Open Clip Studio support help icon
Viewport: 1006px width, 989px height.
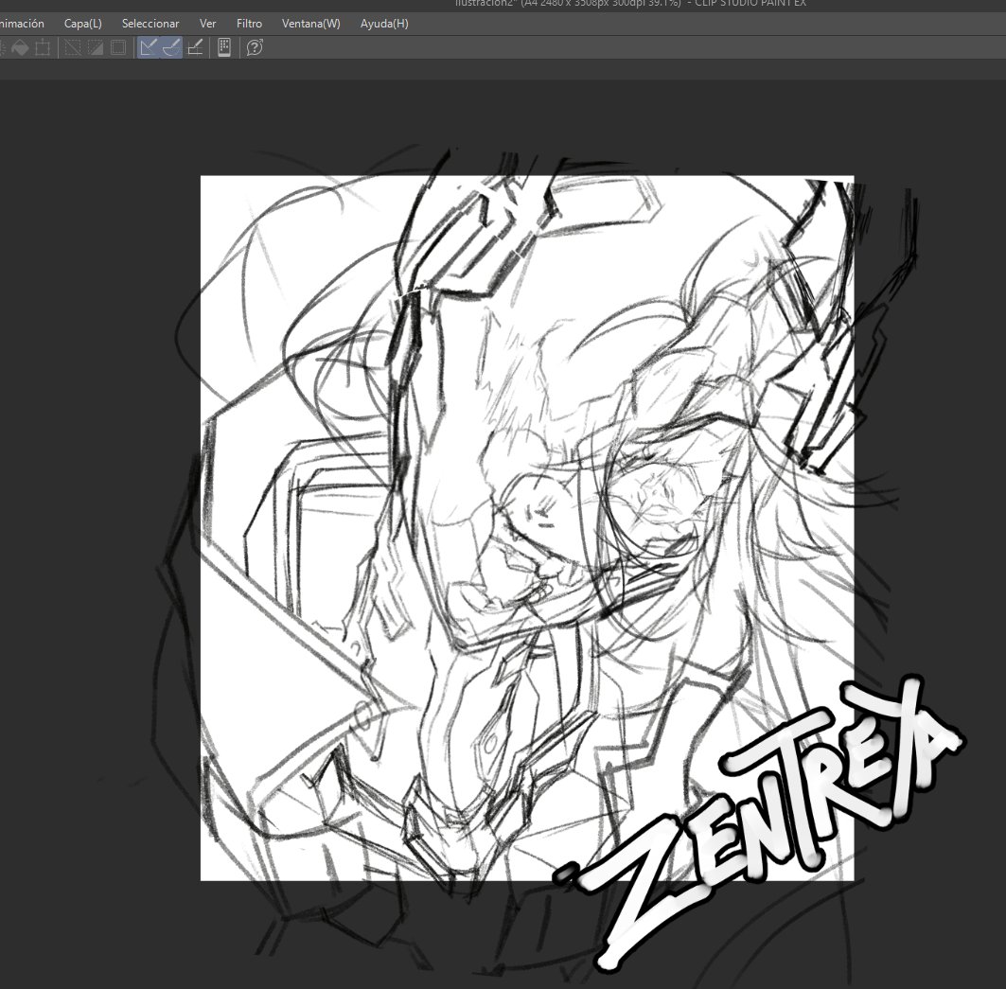click(255, 47)
